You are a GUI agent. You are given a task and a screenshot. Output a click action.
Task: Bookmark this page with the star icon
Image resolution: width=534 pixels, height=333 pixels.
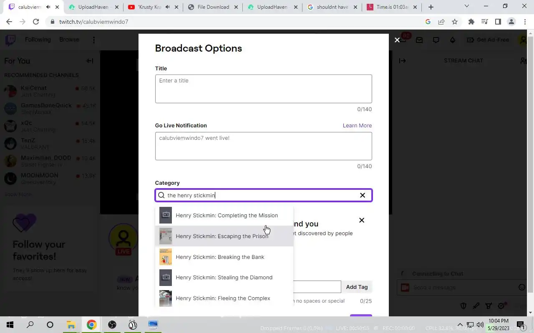pyautogui.click(x=455, y=22)
